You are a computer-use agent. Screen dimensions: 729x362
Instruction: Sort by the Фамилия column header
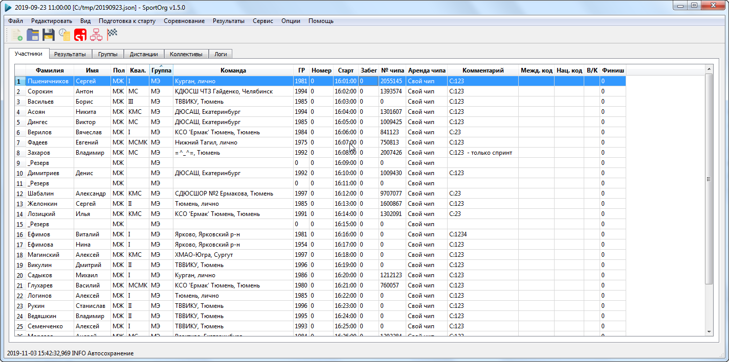[x=50, y=70]
